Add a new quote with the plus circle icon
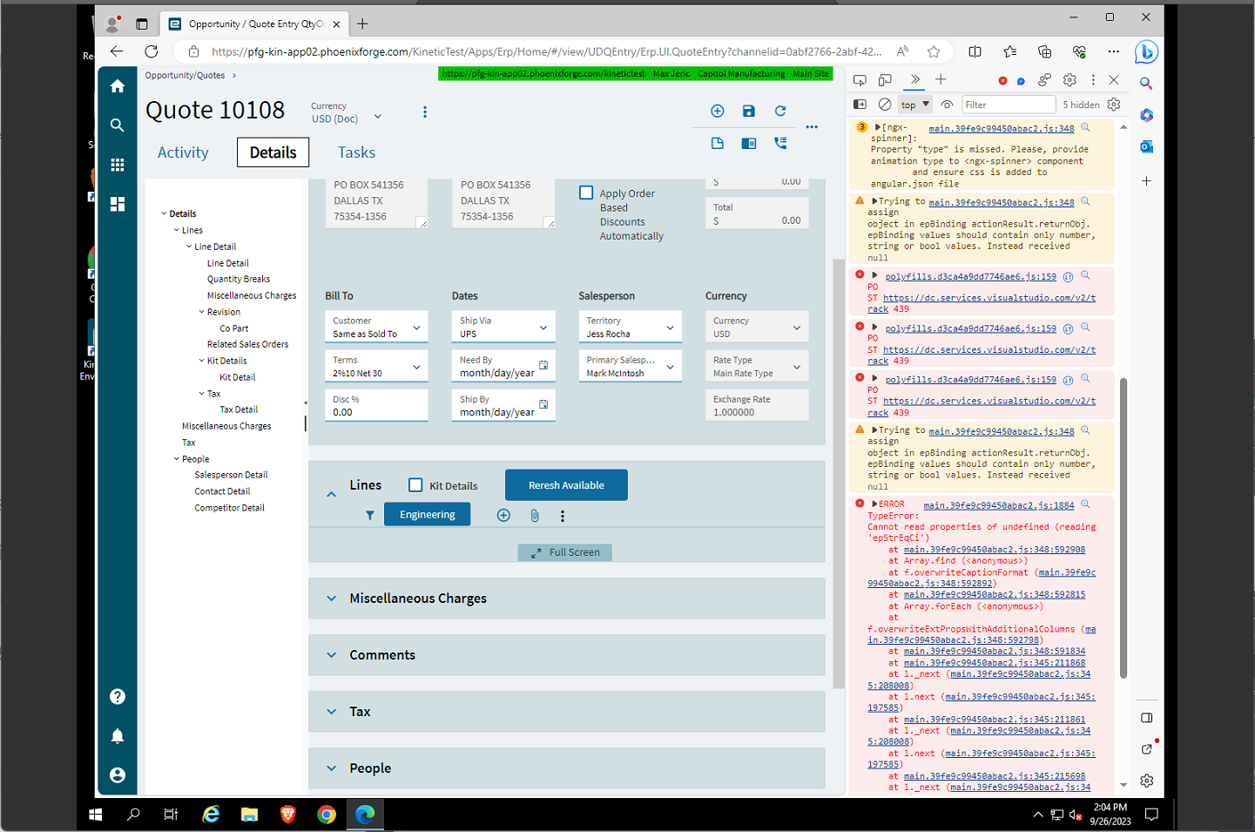The height and width of the screenshot is (832, 1255). [718, 111]
